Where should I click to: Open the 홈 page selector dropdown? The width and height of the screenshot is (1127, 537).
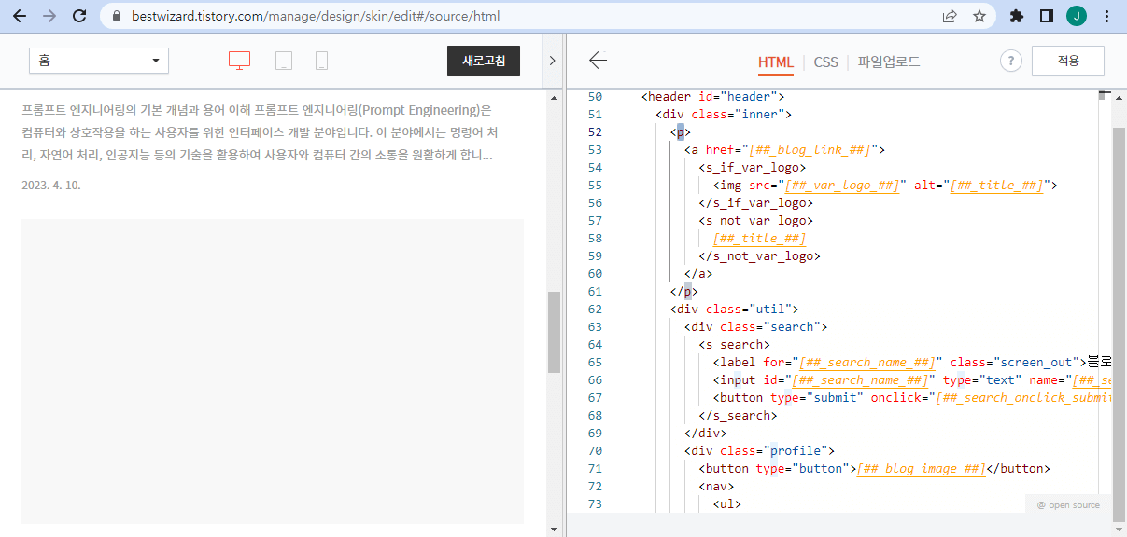[98, 60]
